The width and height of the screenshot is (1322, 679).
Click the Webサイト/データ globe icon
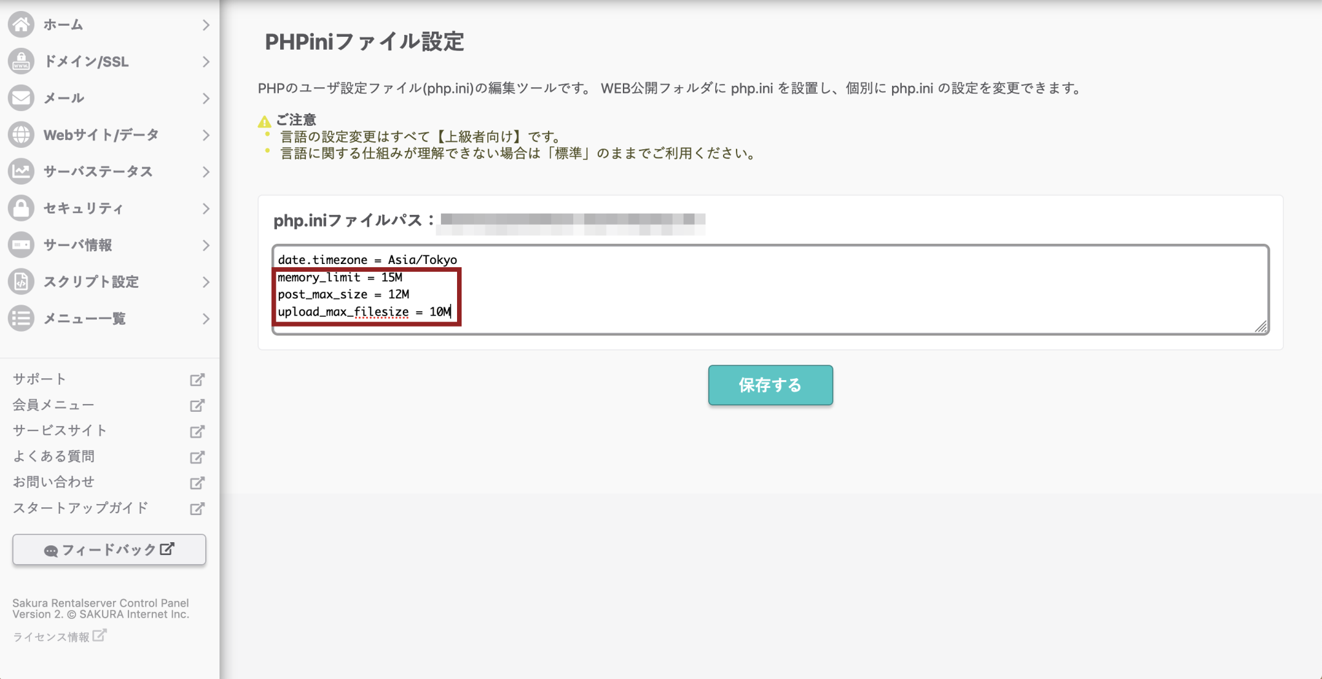[21, 135]
